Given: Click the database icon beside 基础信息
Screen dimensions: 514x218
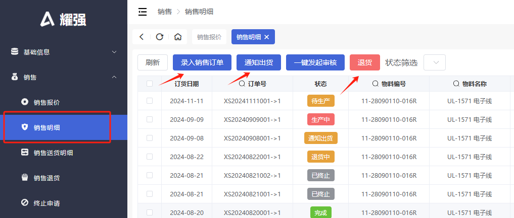Looking at the screenshot, I should pos(15,51).
